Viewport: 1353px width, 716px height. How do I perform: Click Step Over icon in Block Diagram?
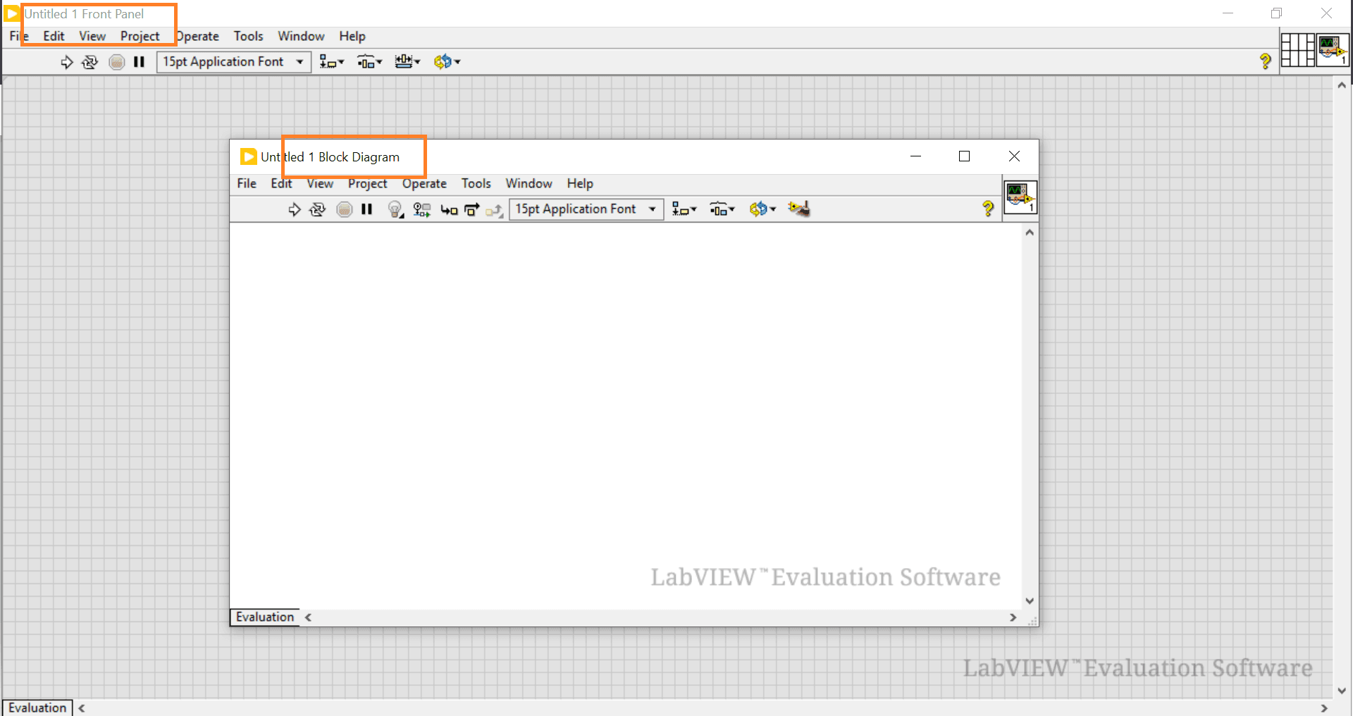(471, 209)
